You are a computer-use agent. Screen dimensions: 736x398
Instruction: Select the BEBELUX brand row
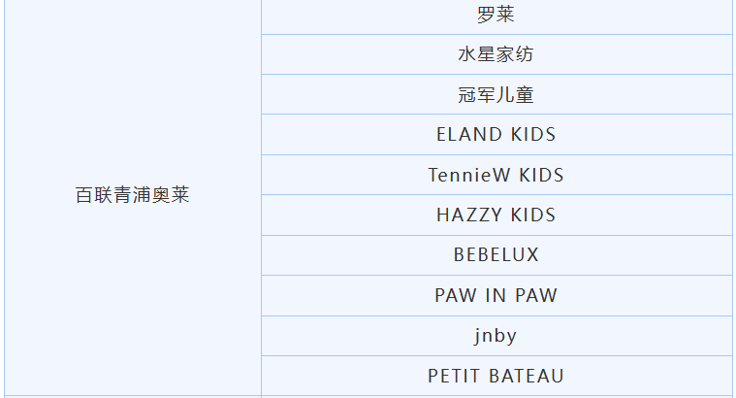click(x=496, y=255)
